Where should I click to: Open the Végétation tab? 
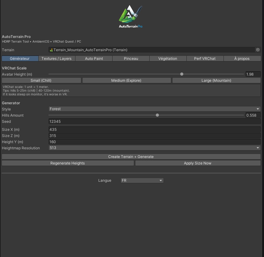coord(168,59)
